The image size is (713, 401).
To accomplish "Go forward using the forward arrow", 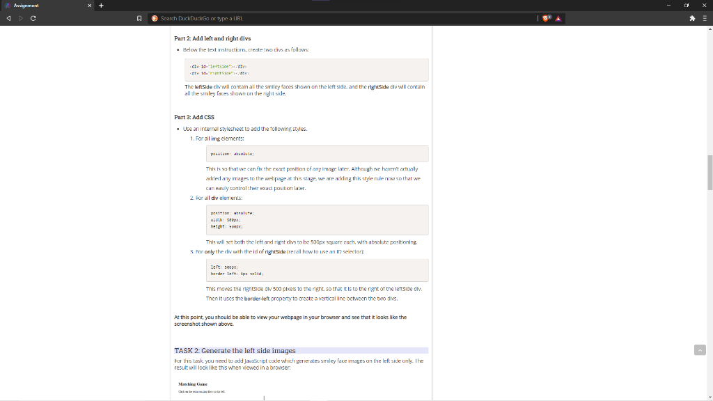I will click(19, 18).
